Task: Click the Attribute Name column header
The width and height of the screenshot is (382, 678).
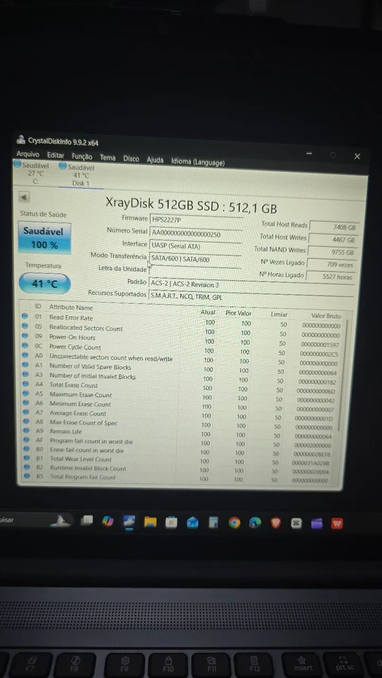Action: [71, 307]
